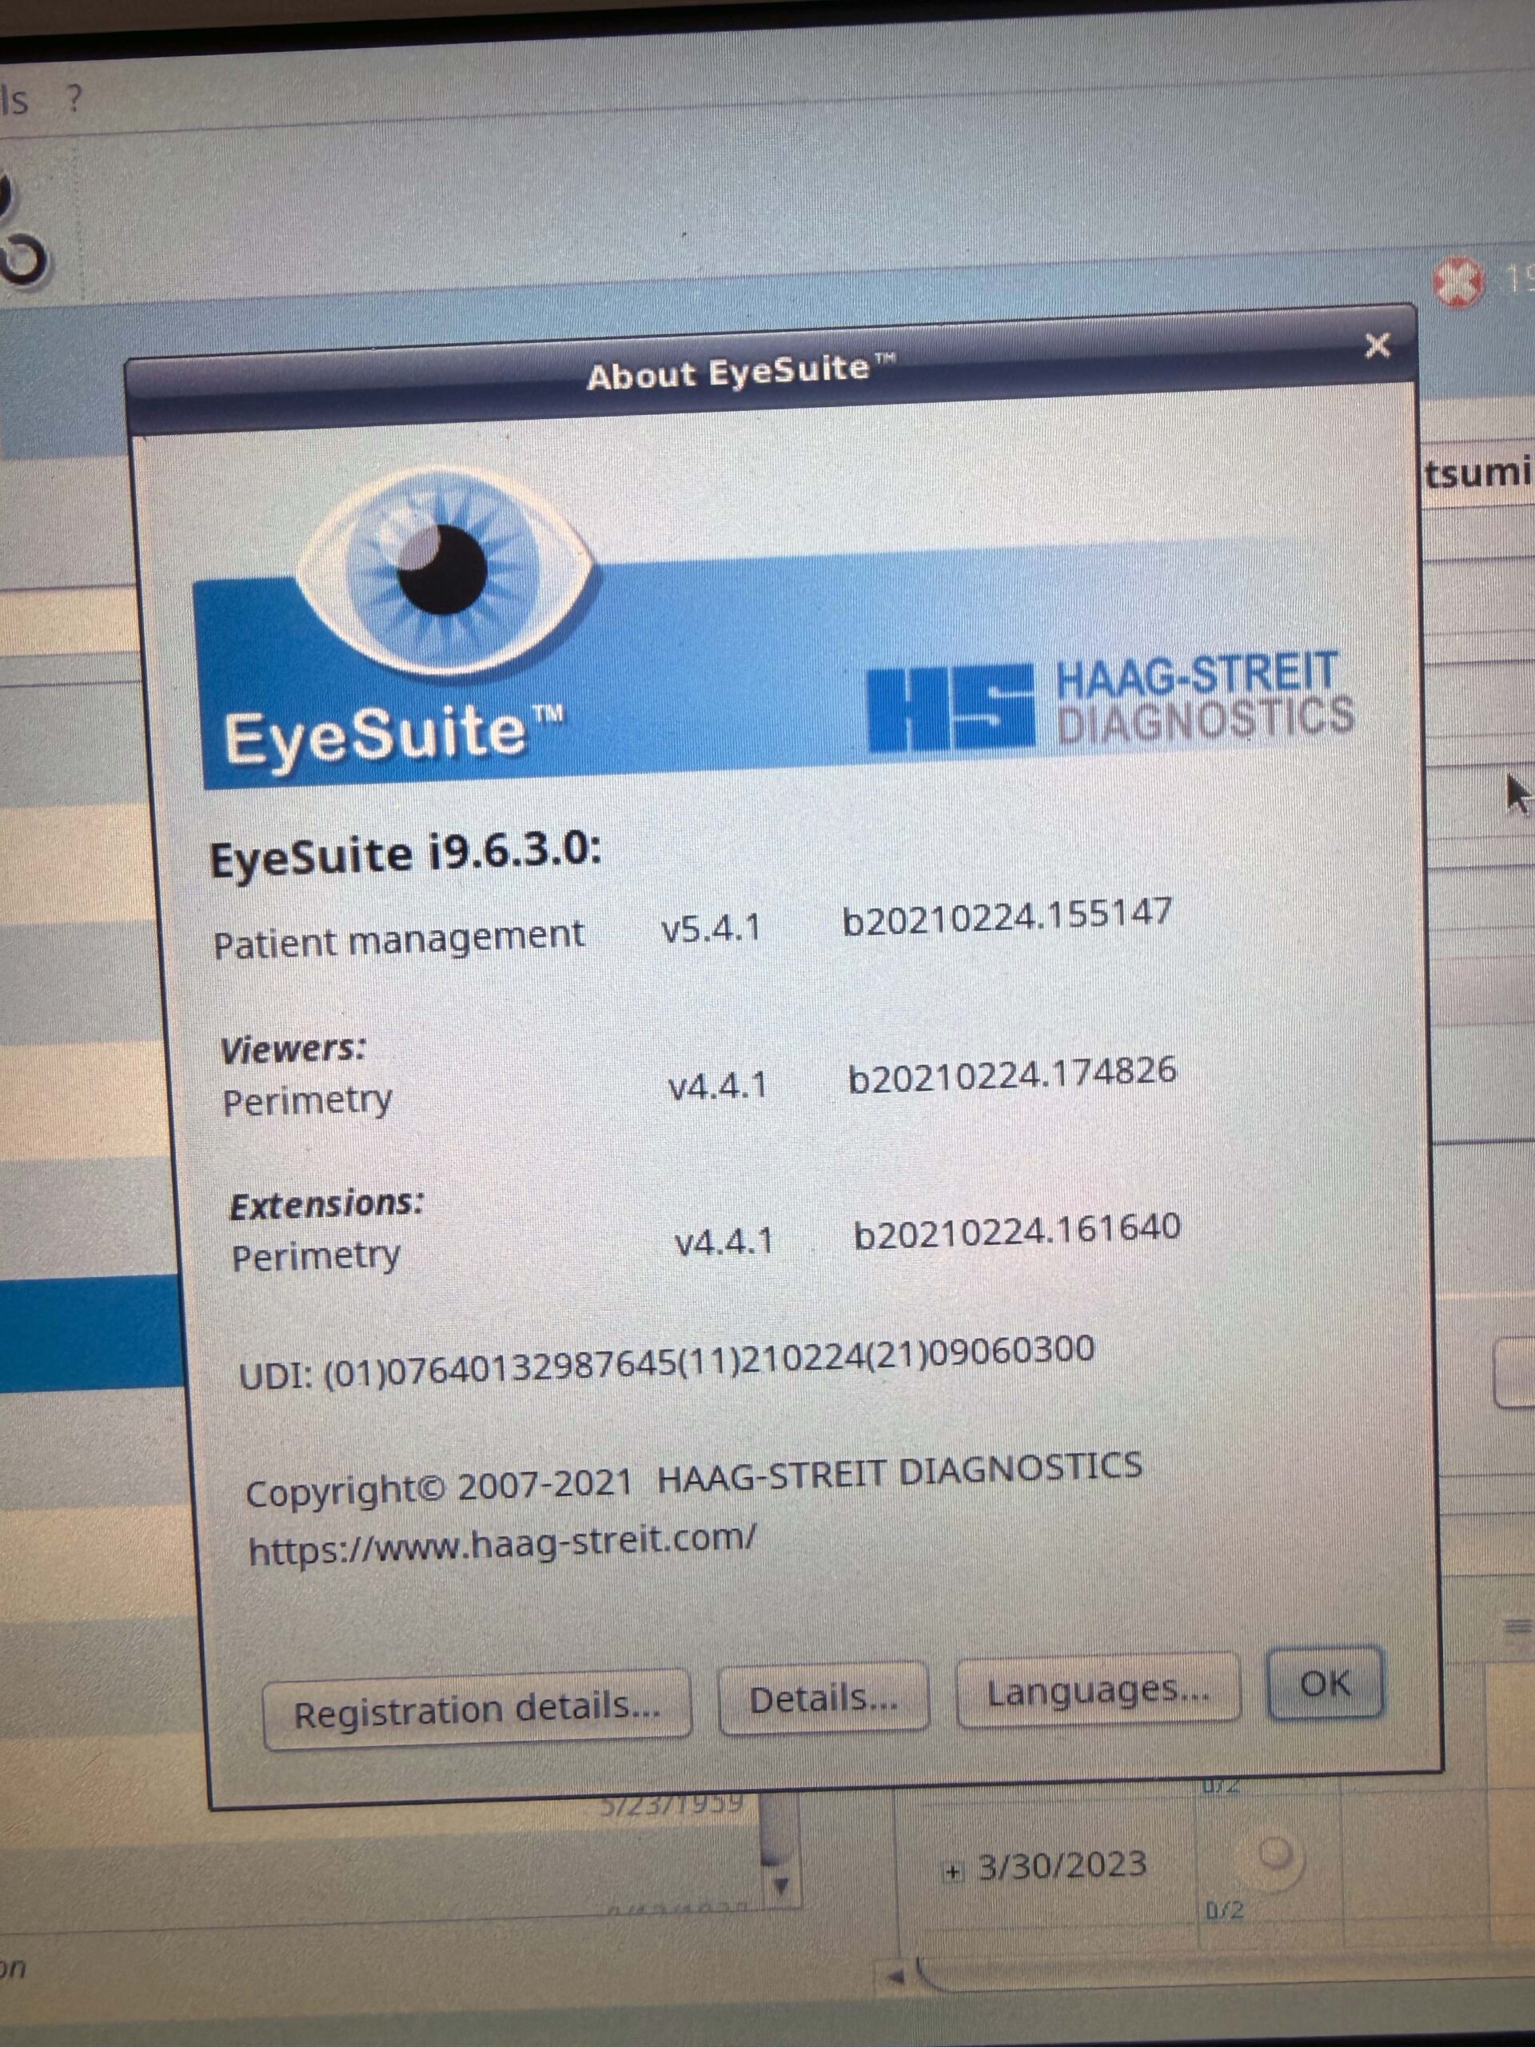Click the EyeSuite i9.6.3.0 version heading
The height and width of the screenshot is (2047, 1535).
point(405,854)
